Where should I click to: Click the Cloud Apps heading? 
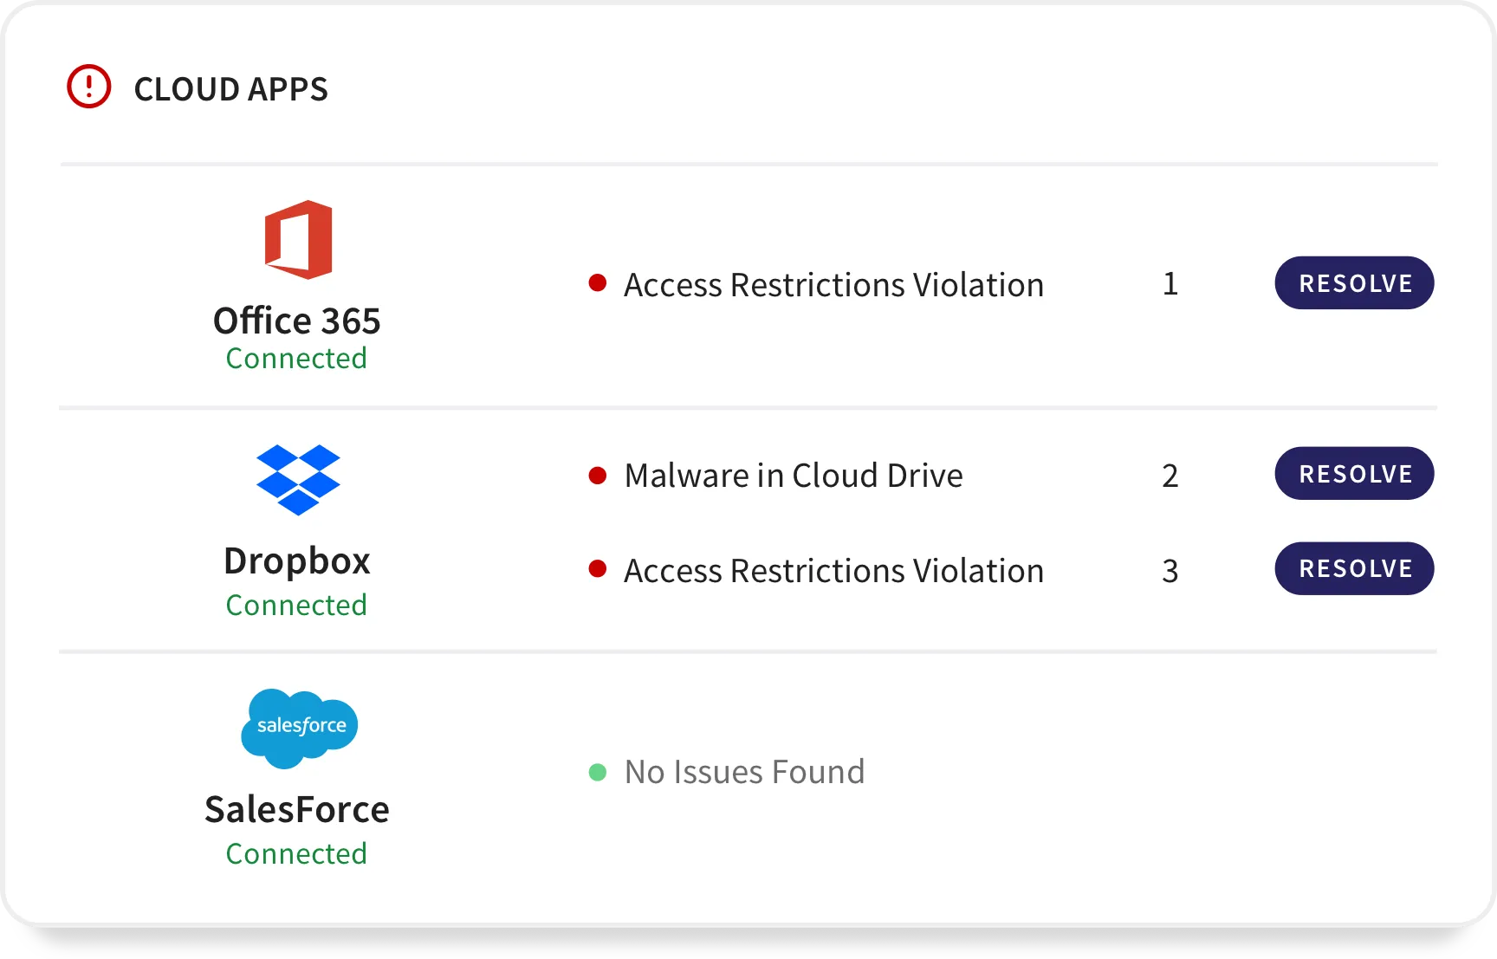point(230,88)
